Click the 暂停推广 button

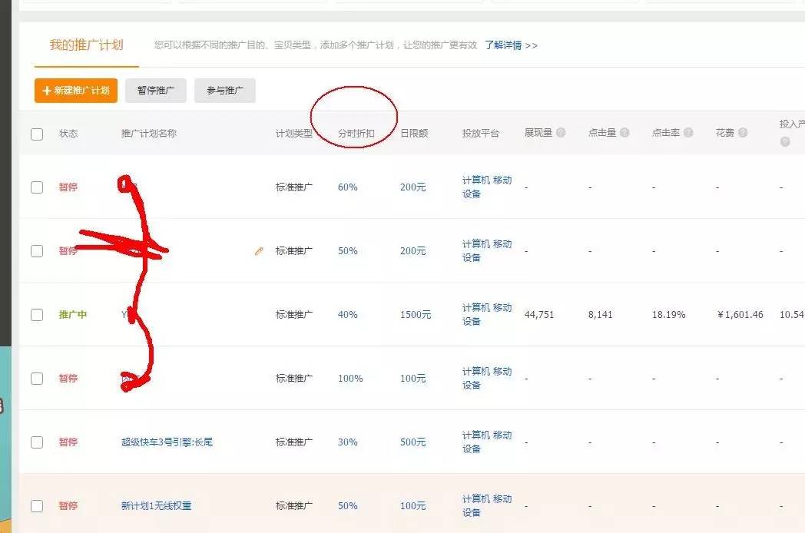coord(155,90)
